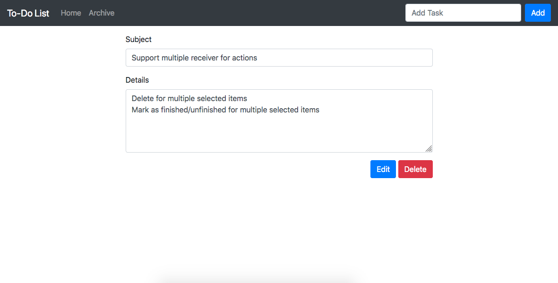The image size is (558, 283).
Task: Click the textarea resize handle icon
Action: [429, 149]
